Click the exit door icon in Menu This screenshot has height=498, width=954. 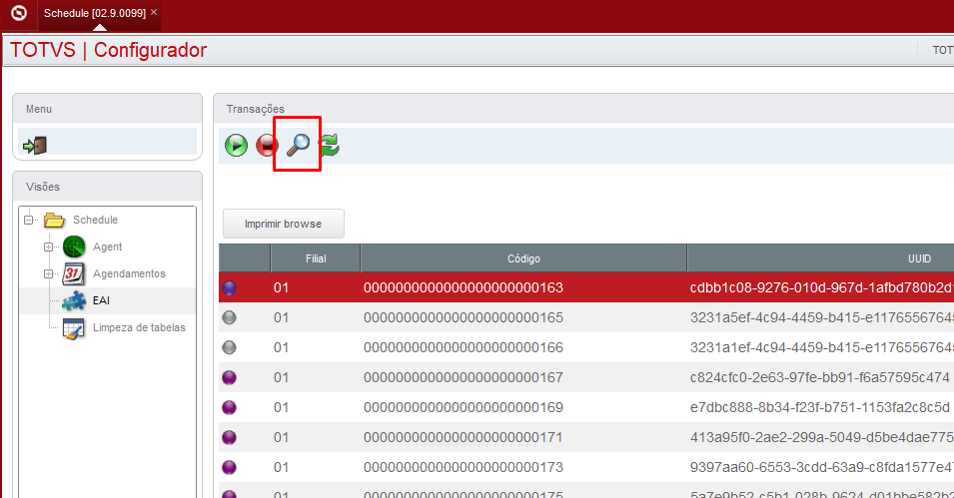35,146
